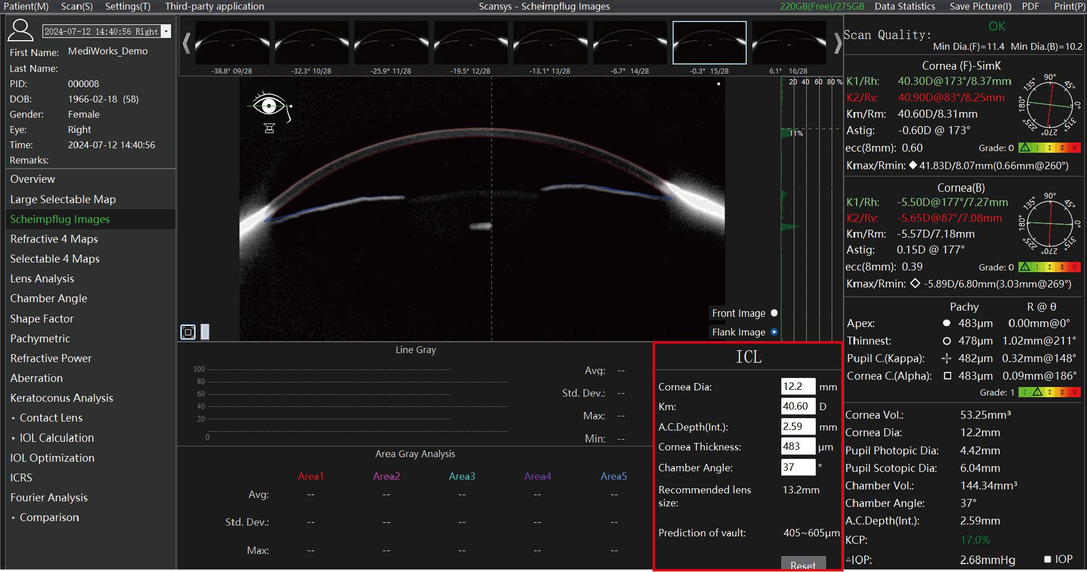Click the hollow circle Thinnest marker symbol
Image resolution: width=1087 pixels, height=572 pixels.
947,341
